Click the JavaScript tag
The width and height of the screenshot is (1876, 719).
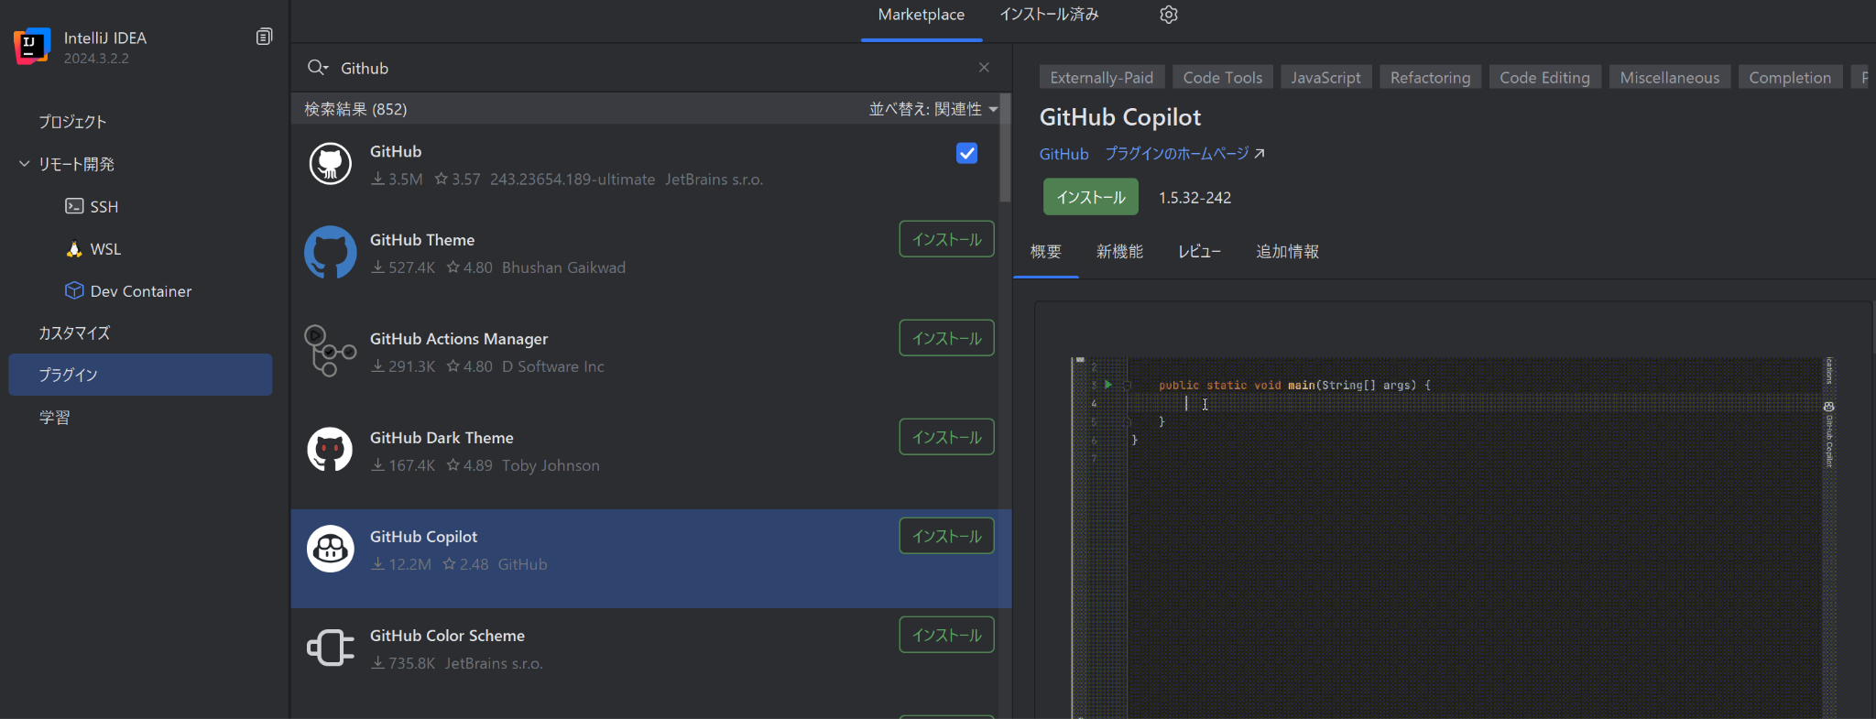1325,78
